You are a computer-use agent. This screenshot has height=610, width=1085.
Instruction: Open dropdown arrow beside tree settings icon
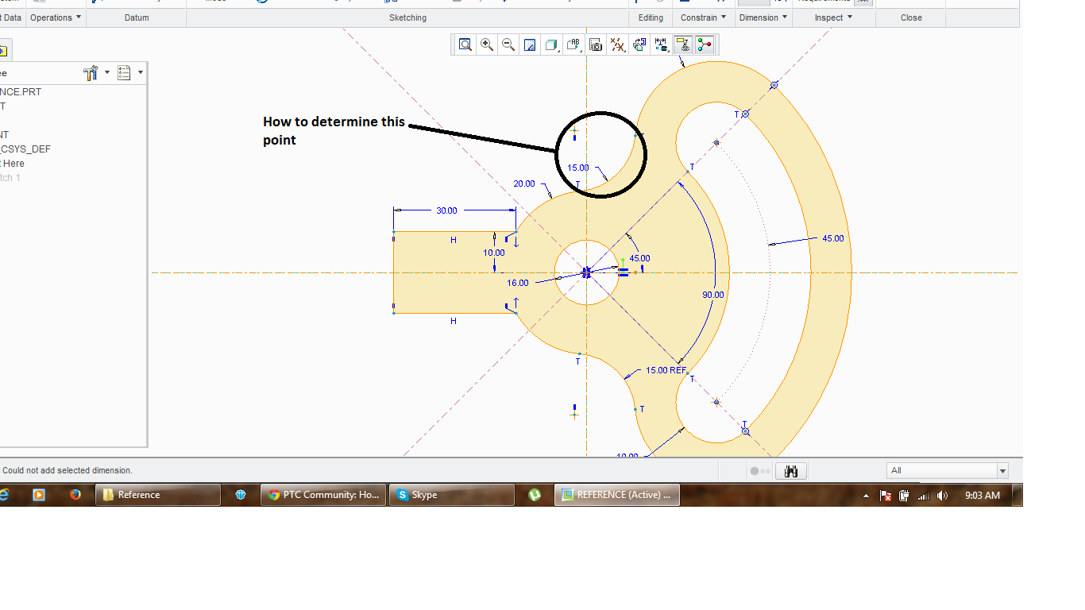[107, 73]
